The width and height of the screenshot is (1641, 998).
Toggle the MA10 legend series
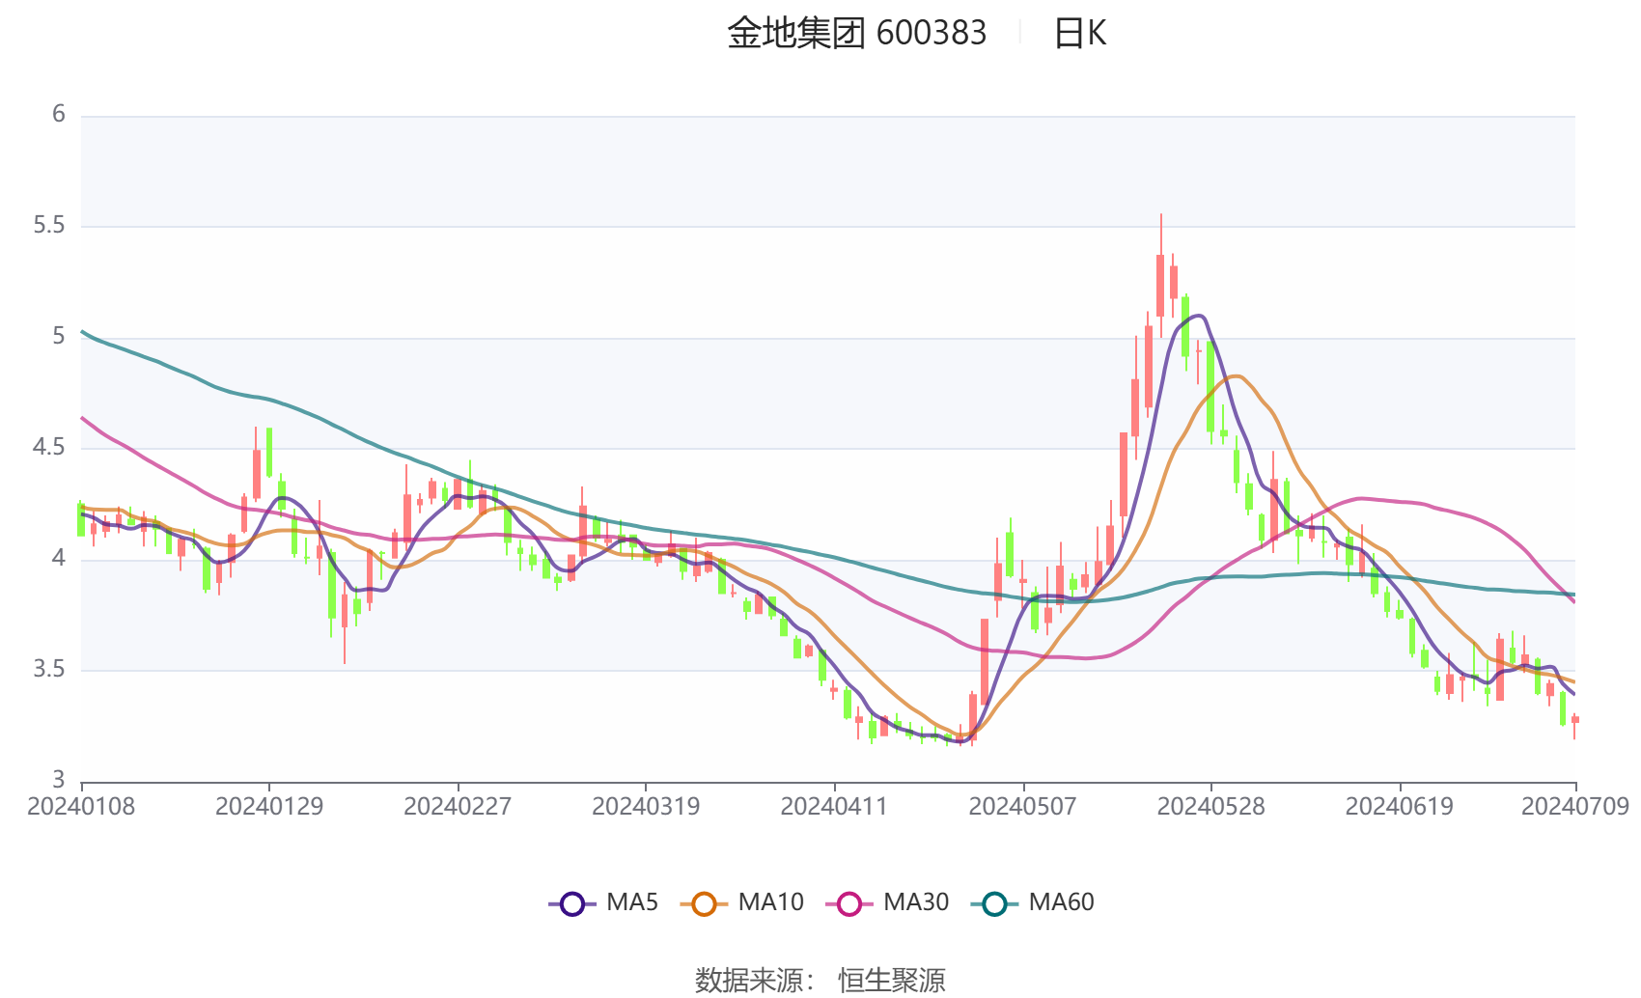click(741, 903)
